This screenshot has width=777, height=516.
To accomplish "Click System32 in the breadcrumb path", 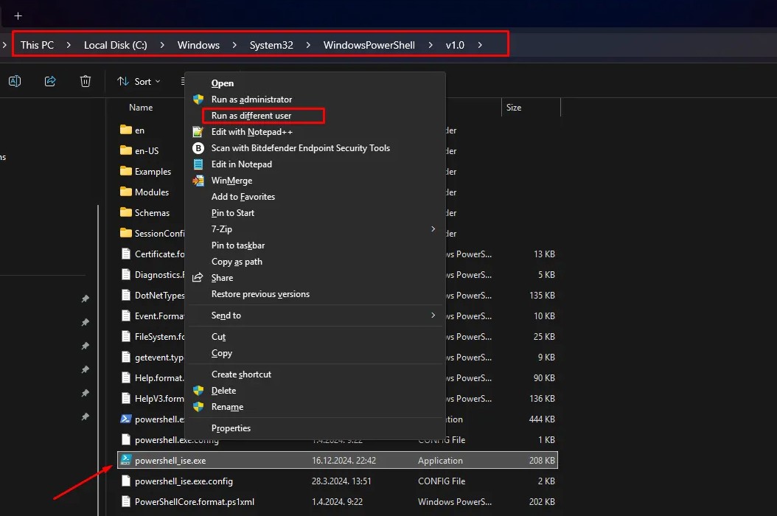I will click(x=271, y=45).
